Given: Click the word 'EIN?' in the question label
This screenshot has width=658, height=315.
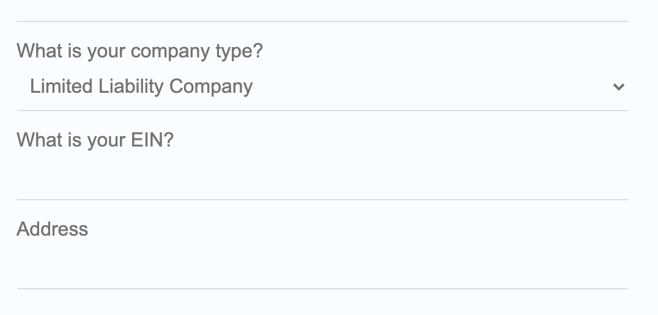Looking at the screenshot, I should coord(153,140).
